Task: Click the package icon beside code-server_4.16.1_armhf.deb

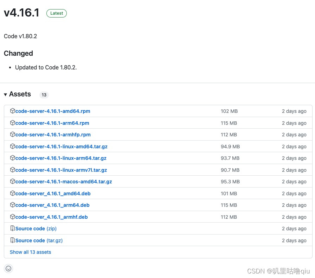Action: pyautogui.click(x=12, y=217)
